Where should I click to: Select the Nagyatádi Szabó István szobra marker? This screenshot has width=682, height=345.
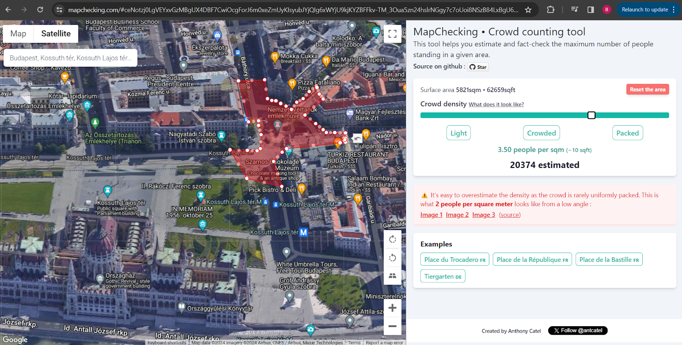[x=221, y=136]
